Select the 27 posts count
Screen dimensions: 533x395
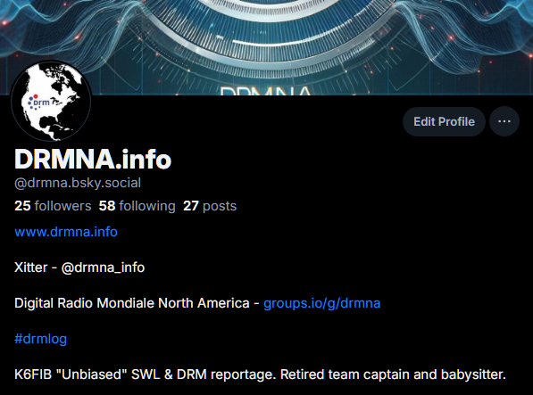(x=210, y=206)
